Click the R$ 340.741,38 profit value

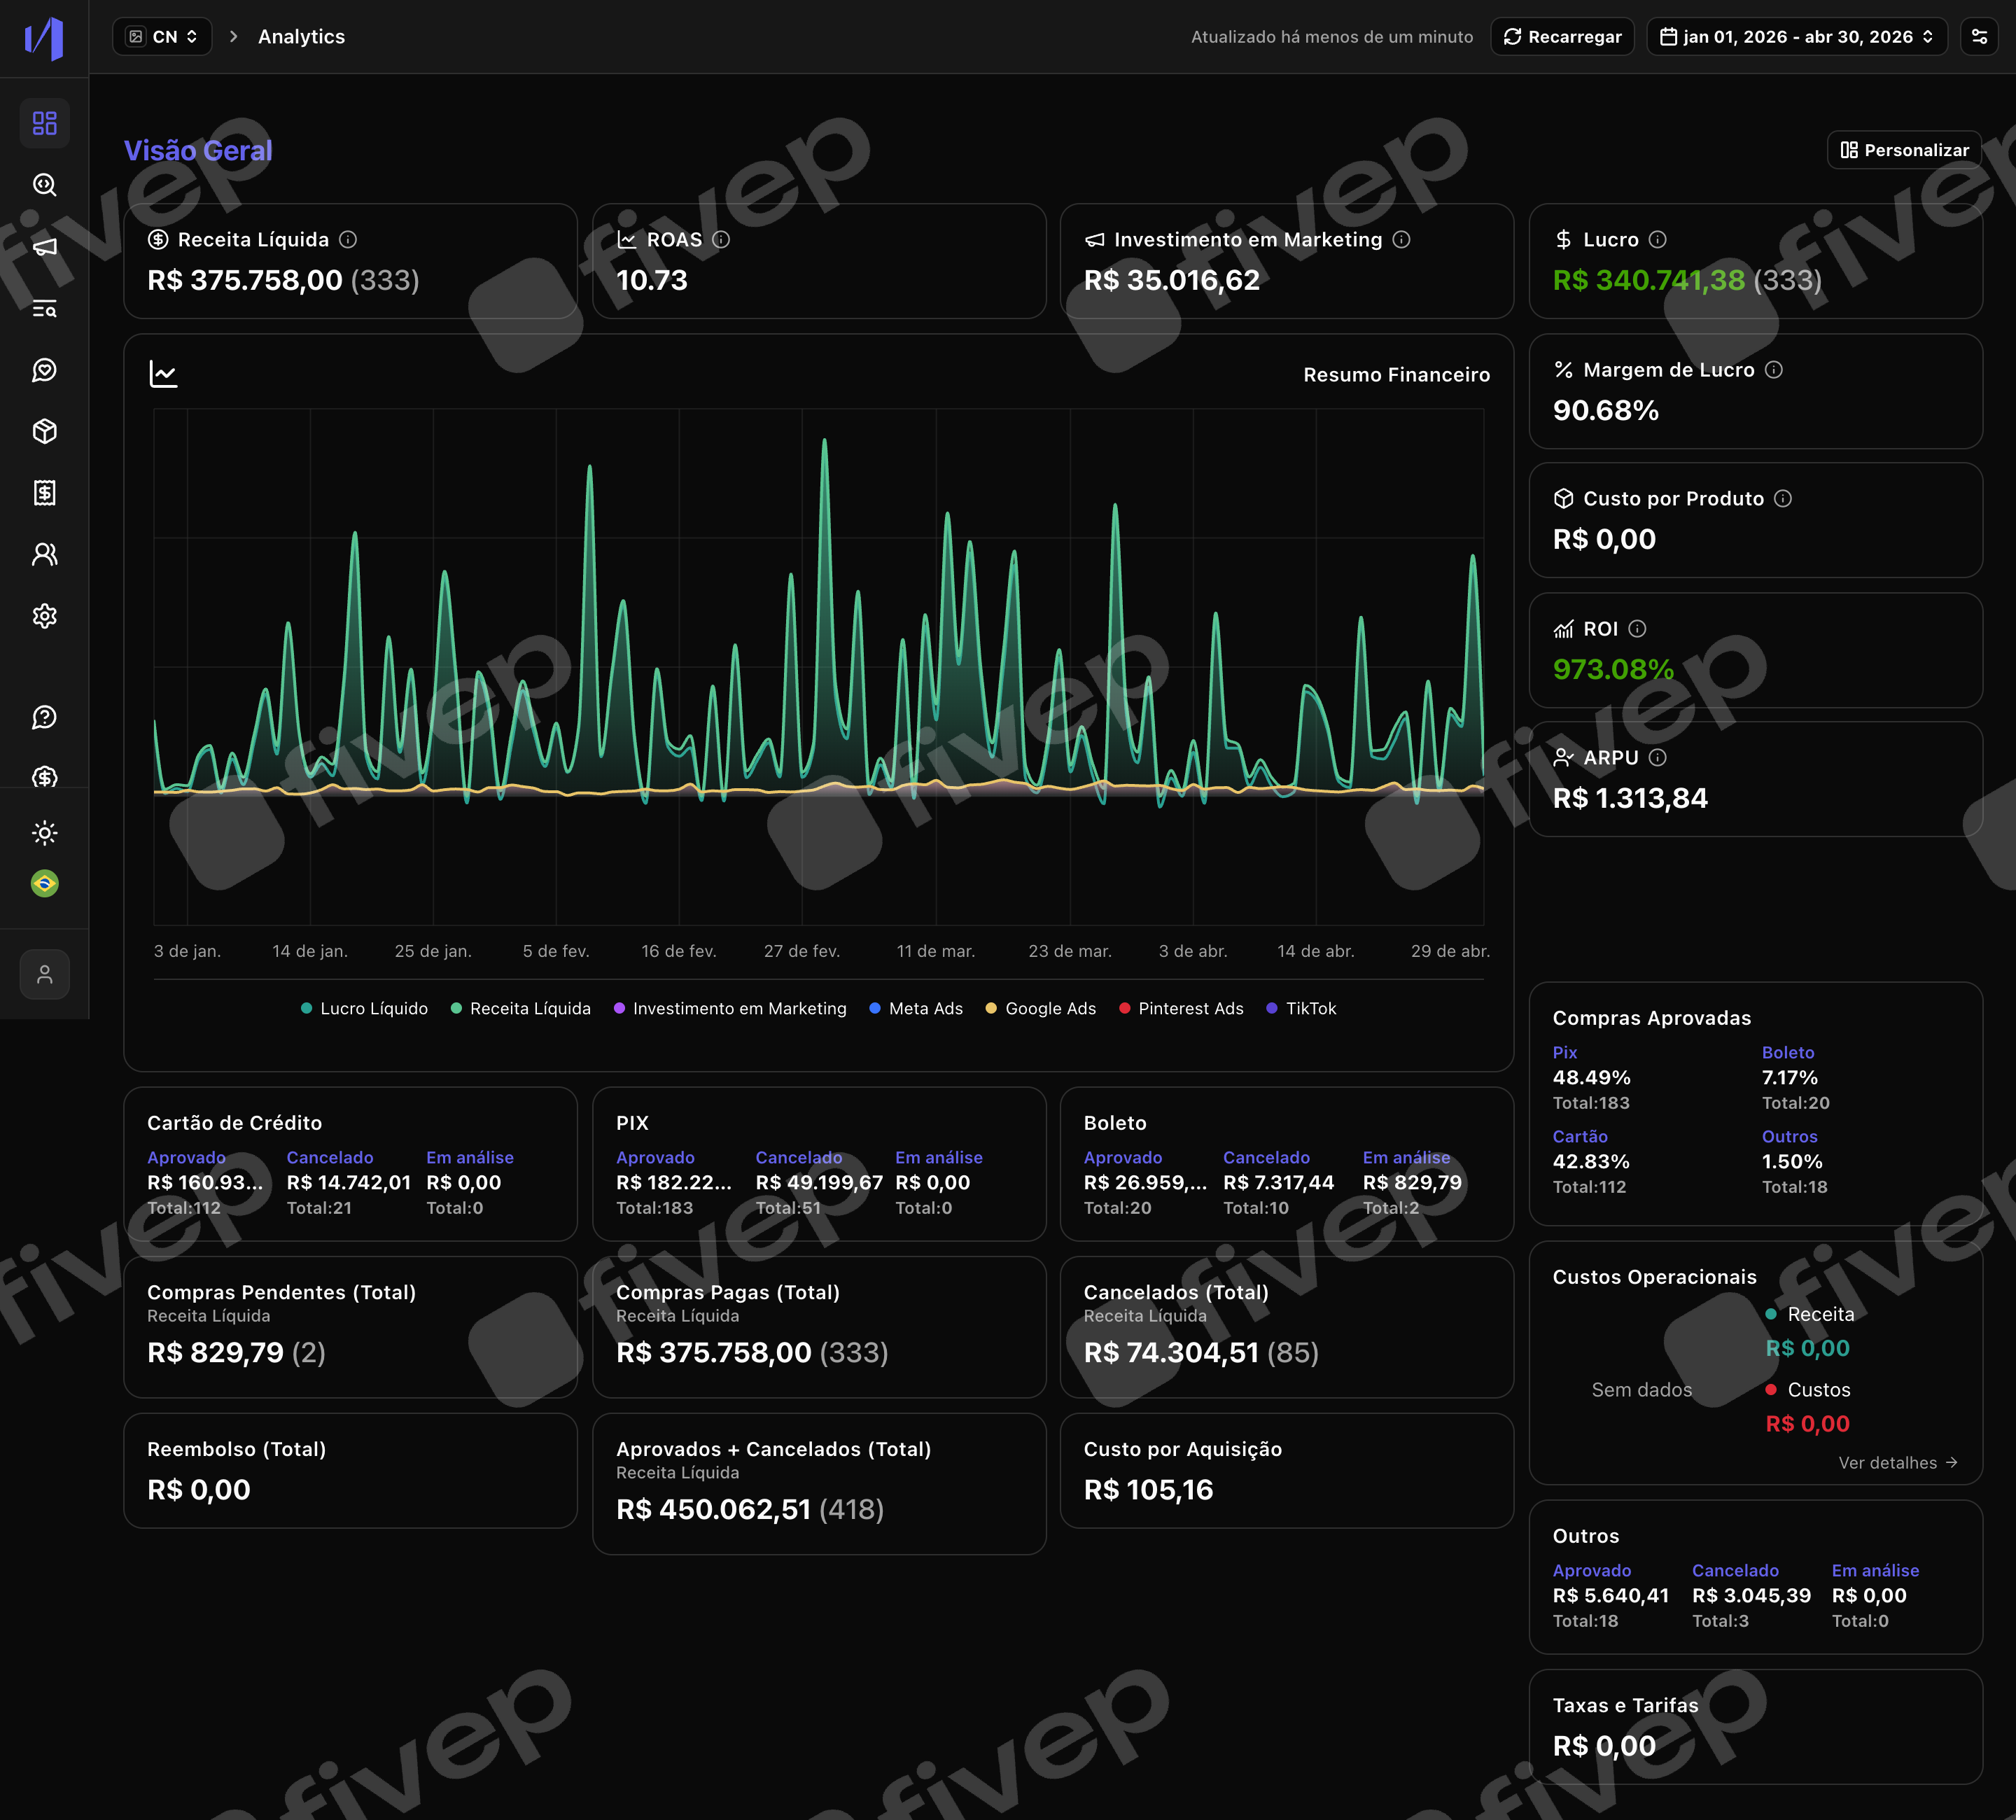[1648, 280]
